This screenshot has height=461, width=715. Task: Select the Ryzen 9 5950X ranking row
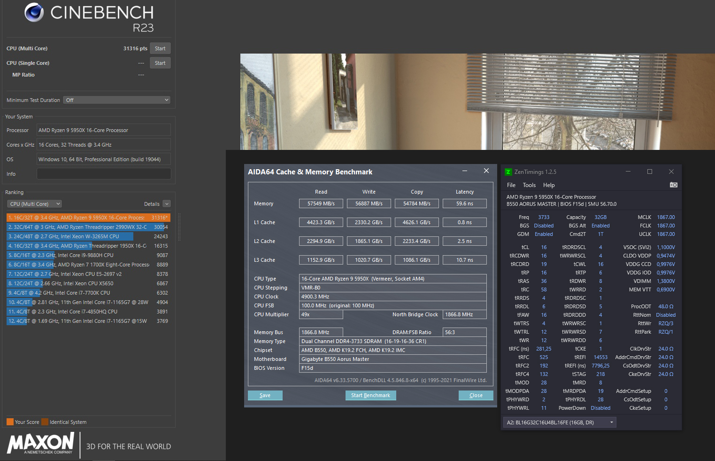[88, 218]
